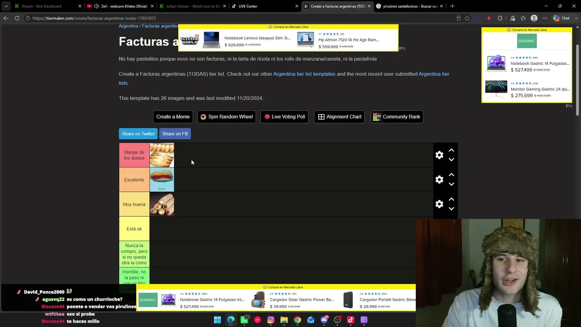This screenshot has width=581, height=327.
Task: Open settings gear for the Excelente tier
Action: coord(439,180)
